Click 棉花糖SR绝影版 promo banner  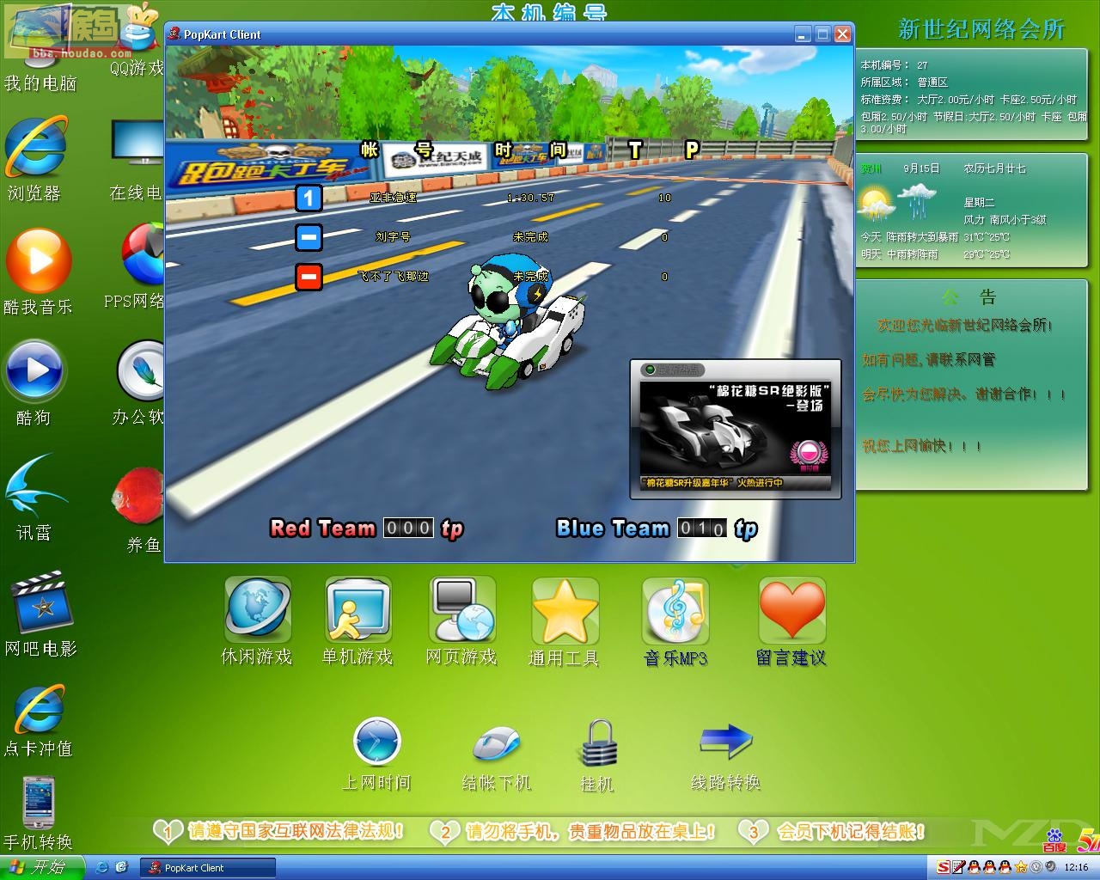(x=736, y=436)
